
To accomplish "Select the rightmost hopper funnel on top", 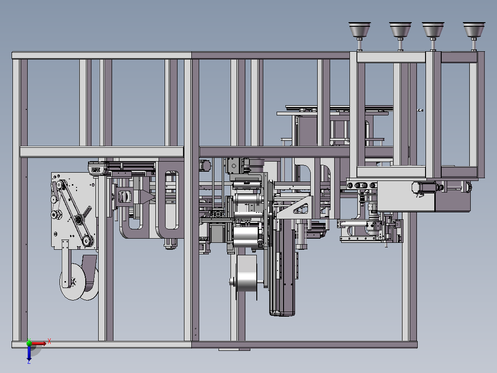I will [x=474, y=30].
